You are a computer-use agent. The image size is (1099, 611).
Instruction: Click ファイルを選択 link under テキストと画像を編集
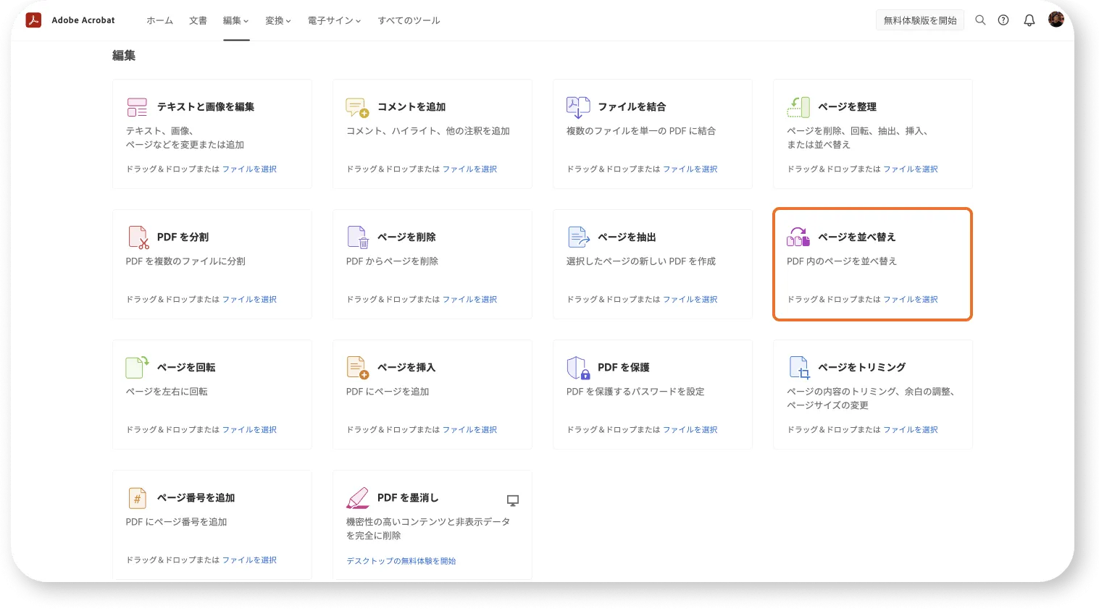[x=249, y=169]
